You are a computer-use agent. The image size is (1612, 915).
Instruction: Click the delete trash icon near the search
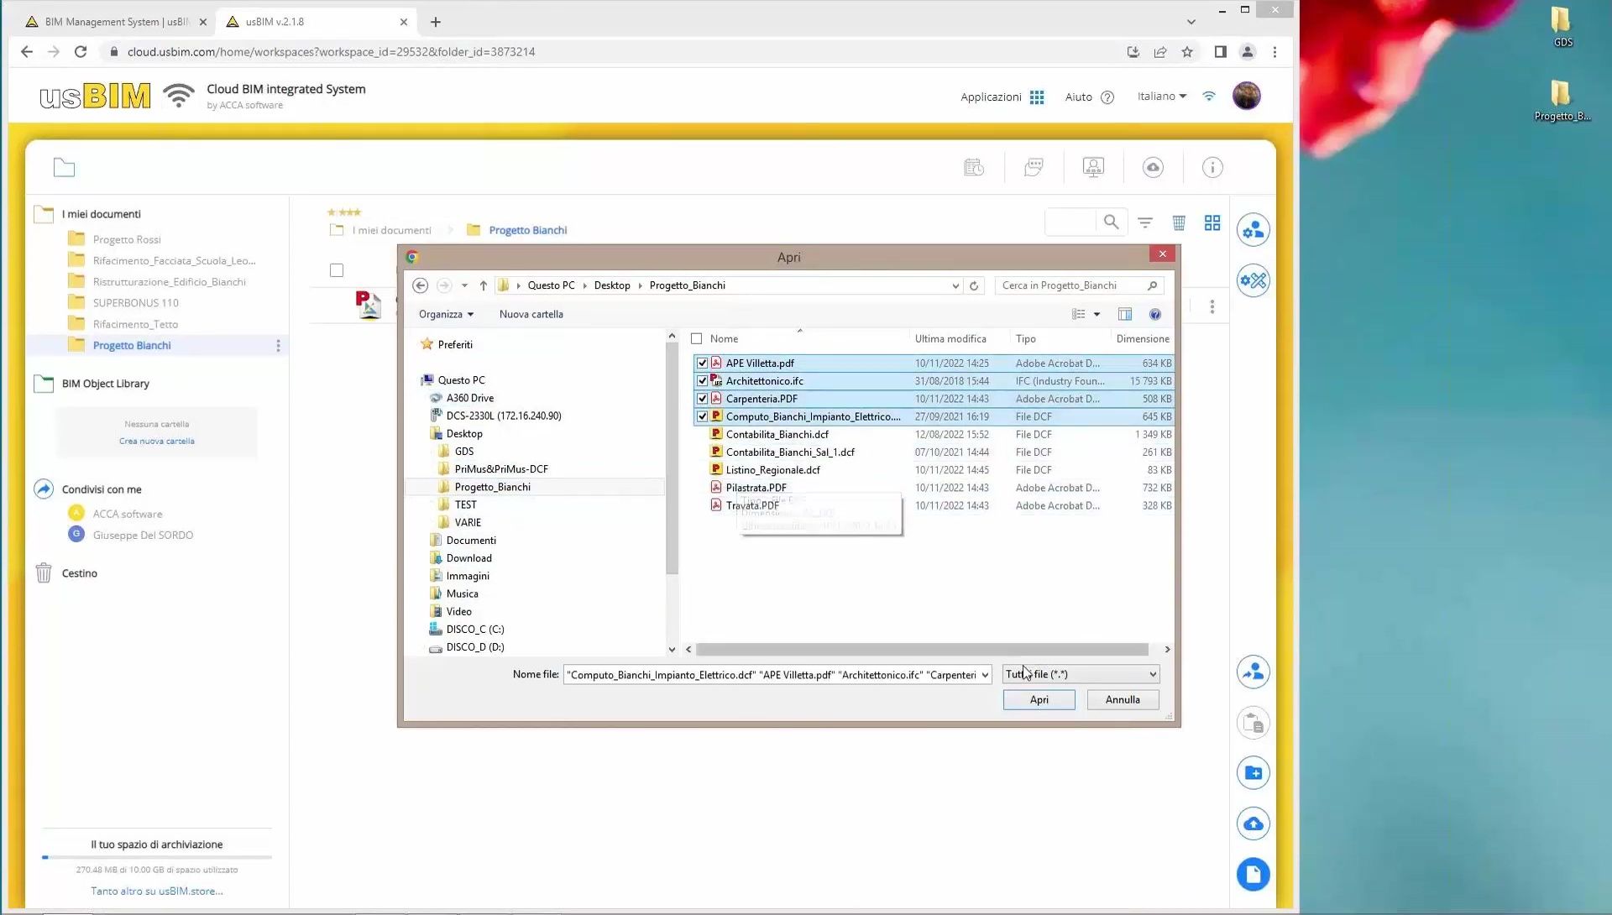point(1179,222)
